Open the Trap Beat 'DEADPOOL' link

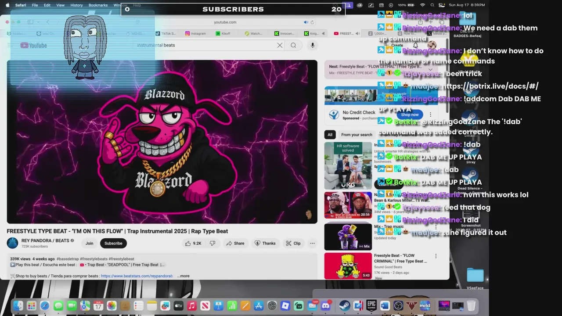(122, 265)
